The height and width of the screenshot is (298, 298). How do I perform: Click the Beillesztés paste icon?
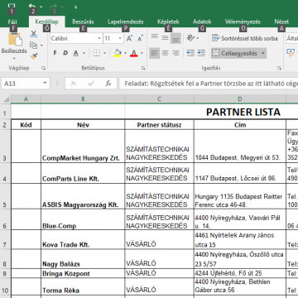[14, 39]
